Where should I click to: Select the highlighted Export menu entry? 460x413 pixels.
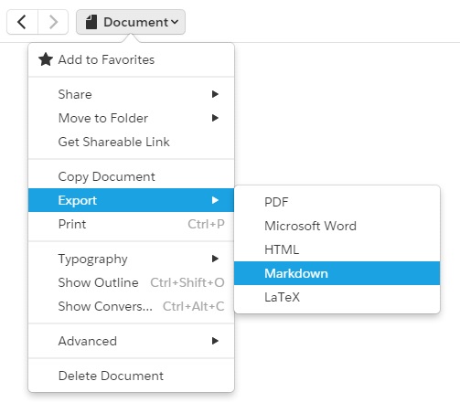pyautogui.click(x=131, y=200)
